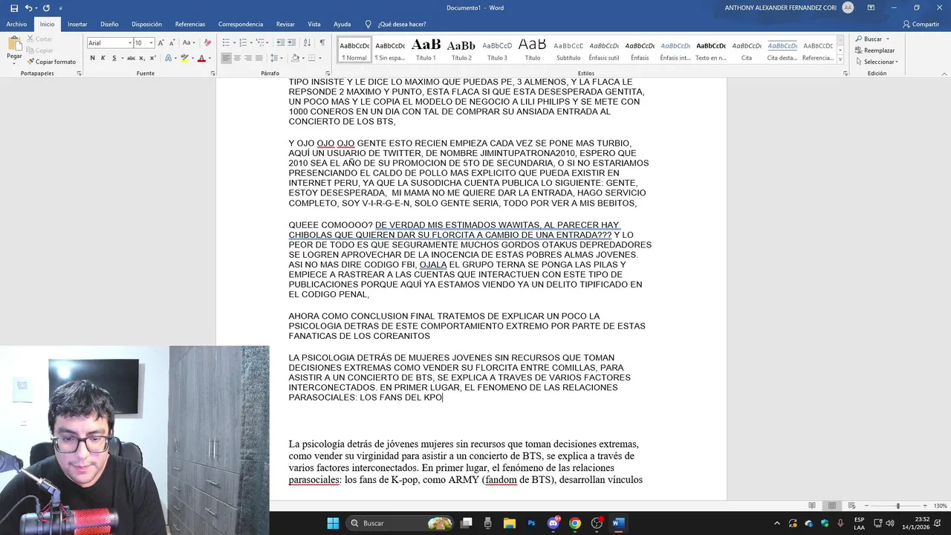The image size is (951, 535).
Task: Click the Save icon in the title bar
Action: tap(14, 7)
